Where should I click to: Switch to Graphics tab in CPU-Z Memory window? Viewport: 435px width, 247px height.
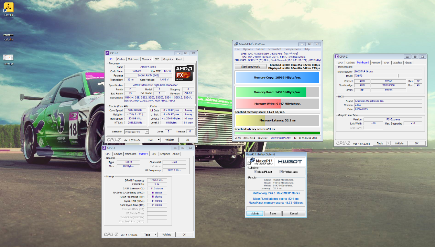point(165,154)
